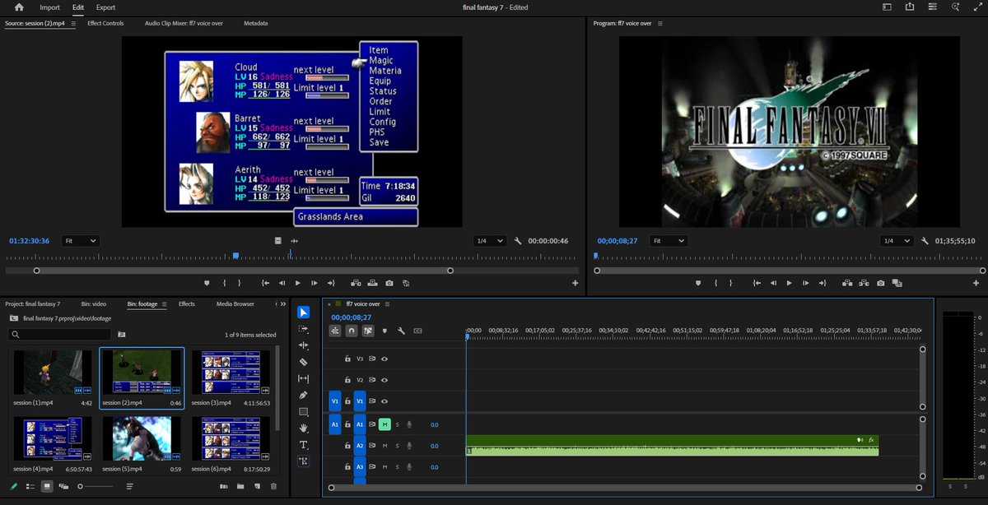Click Overwrite button in Source monitor

(373, 283)
